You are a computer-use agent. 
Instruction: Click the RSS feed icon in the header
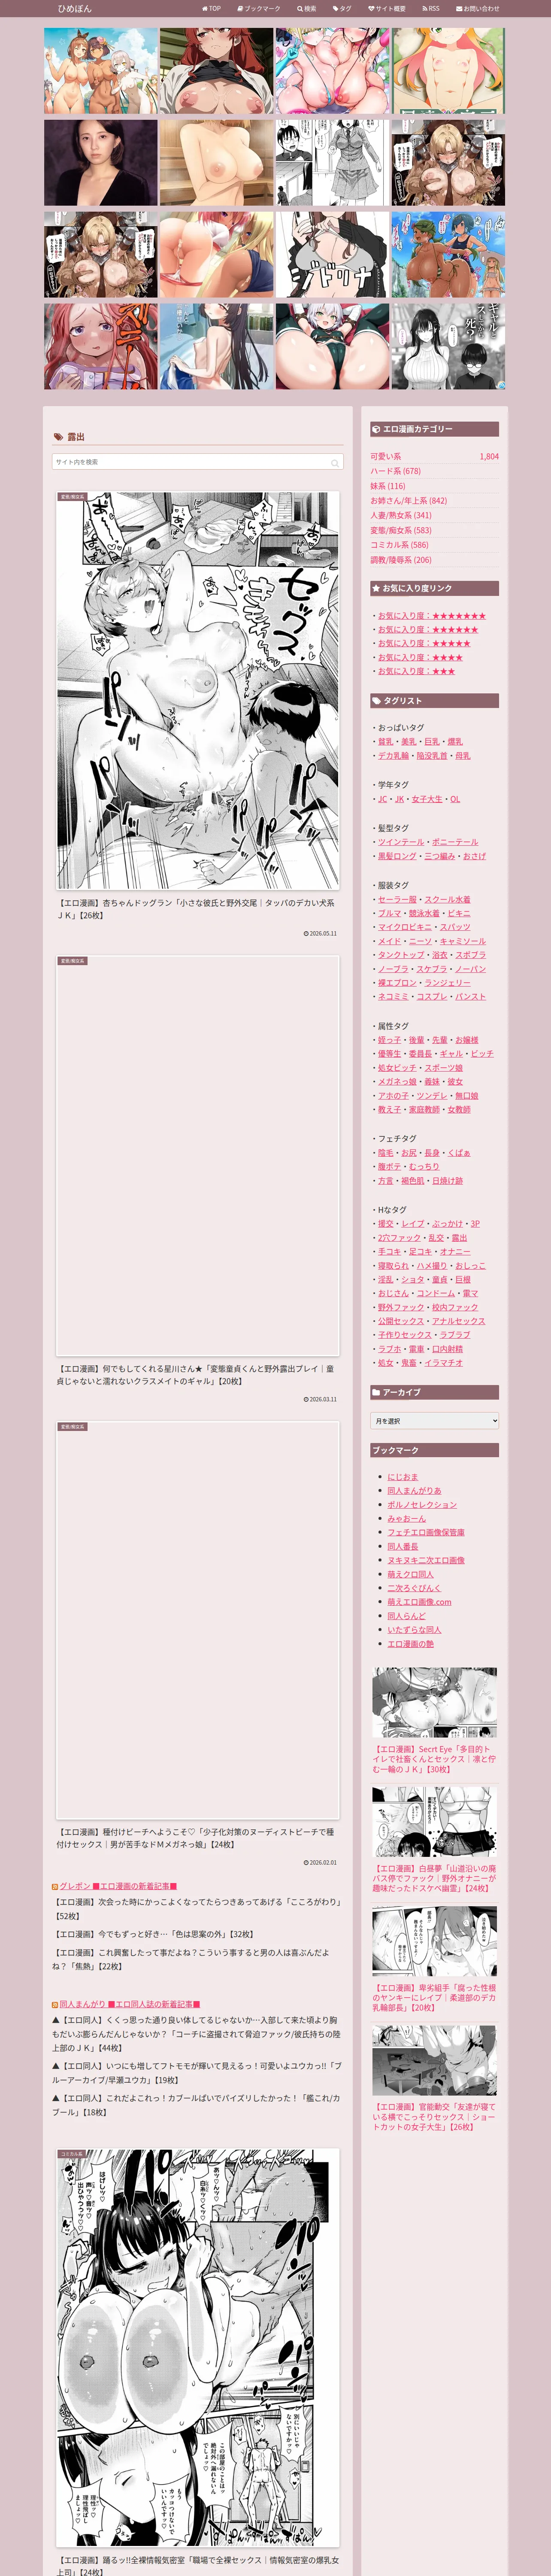425,8
